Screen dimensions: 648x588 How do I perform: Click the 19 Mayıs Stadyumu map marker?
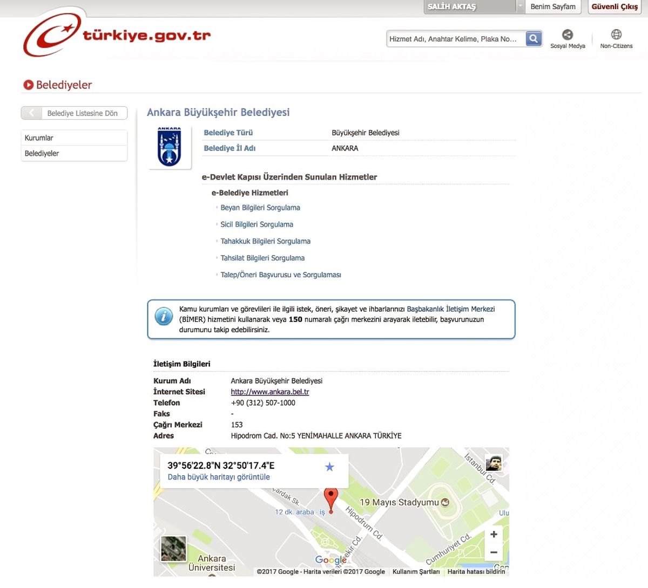(x=445, y=502)
